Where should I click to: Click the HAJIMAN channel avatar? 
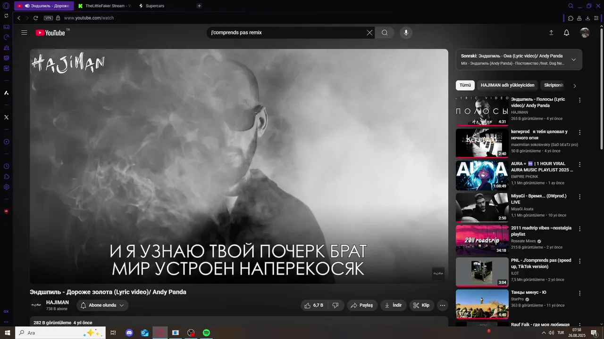click(36, 305)
